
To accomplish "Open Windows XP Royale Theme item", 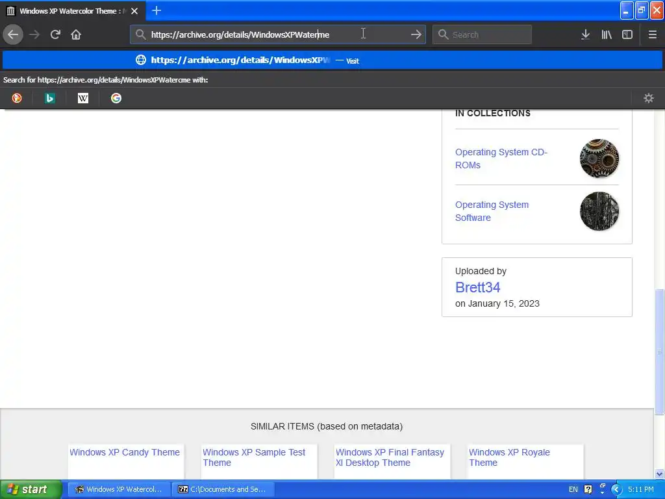I will tap(509, 457).
